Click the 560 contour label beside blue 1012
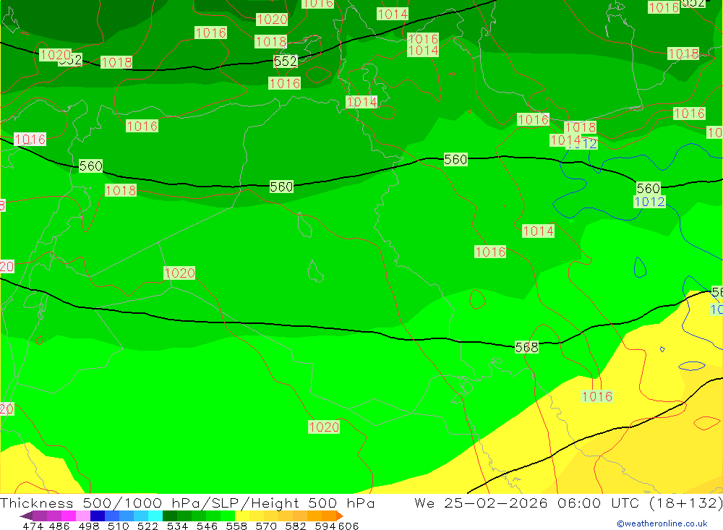This screenshot has height=530, width=723. point(649,188)
